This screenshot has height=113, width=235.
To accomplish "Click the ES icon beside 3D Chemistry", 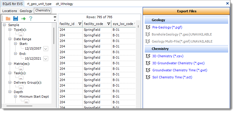I will (148, 56).
